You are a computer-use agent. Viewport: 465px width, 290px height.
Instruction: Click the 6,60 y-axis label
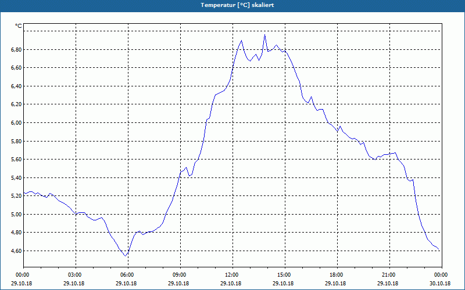click(x=16, y=68)
